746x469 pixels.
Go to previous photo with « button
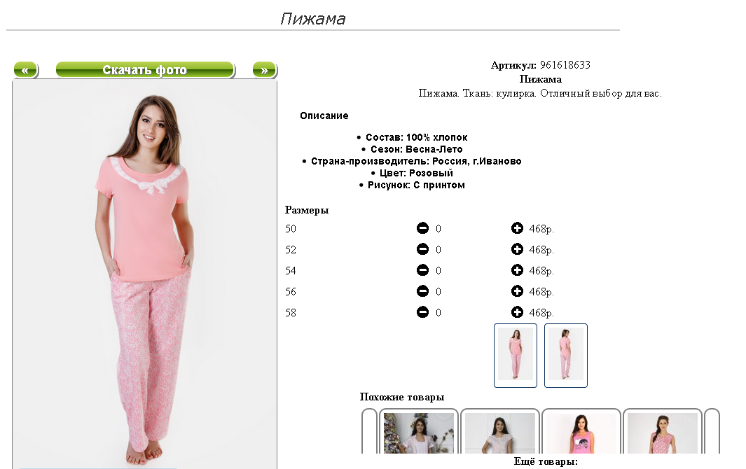(26, 70)
